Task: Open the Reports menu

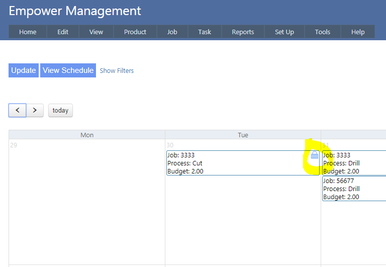Action: click(243, 32)
